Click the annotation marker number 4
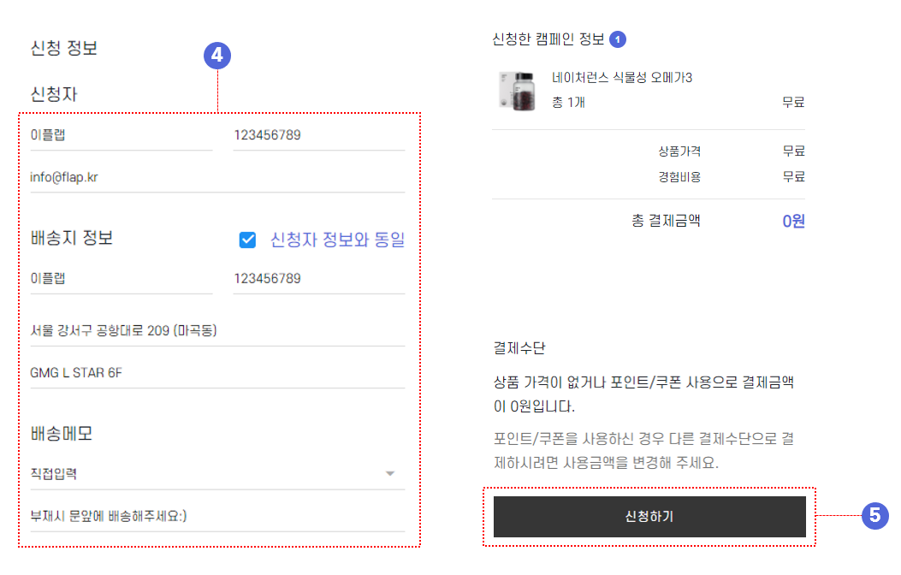Viewport: 901px width, 575px height. coord(217,55)
